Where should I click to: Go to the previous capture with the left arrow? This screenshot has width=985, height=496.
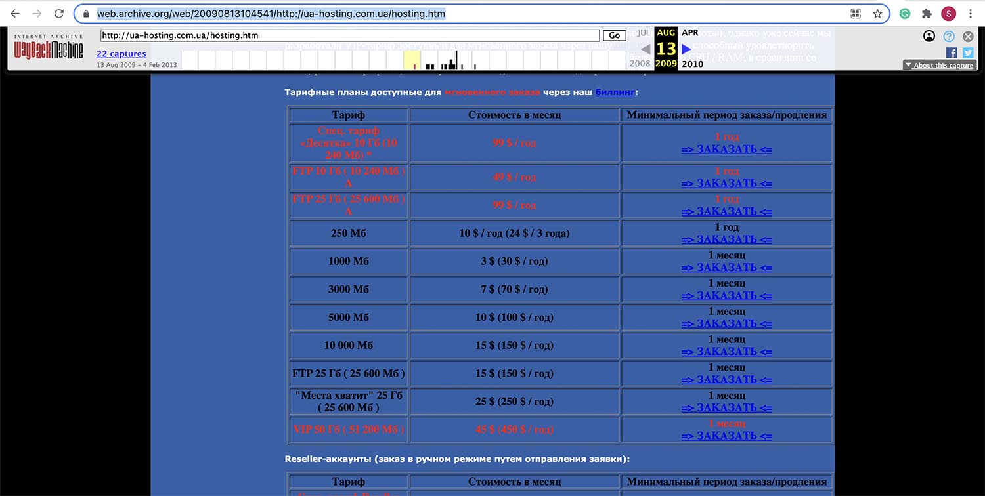click(x=646, y=49)
